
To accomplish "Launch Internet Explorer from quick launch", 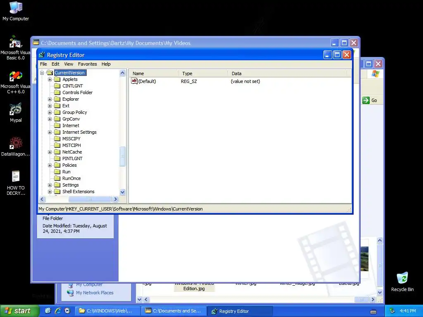I will coord(58,311).
